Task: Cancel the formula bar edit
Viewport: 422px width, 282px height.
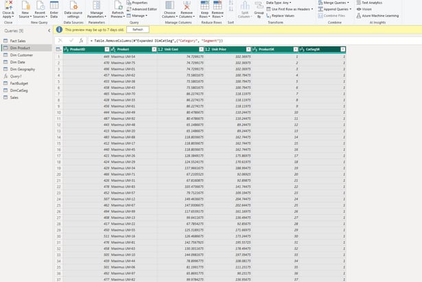Action: [60, 40]
